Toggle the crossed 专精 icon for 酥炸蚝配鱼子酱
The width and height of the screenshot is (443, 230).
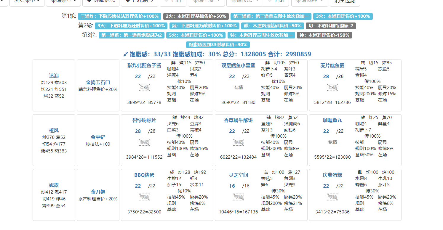(144, 87)
